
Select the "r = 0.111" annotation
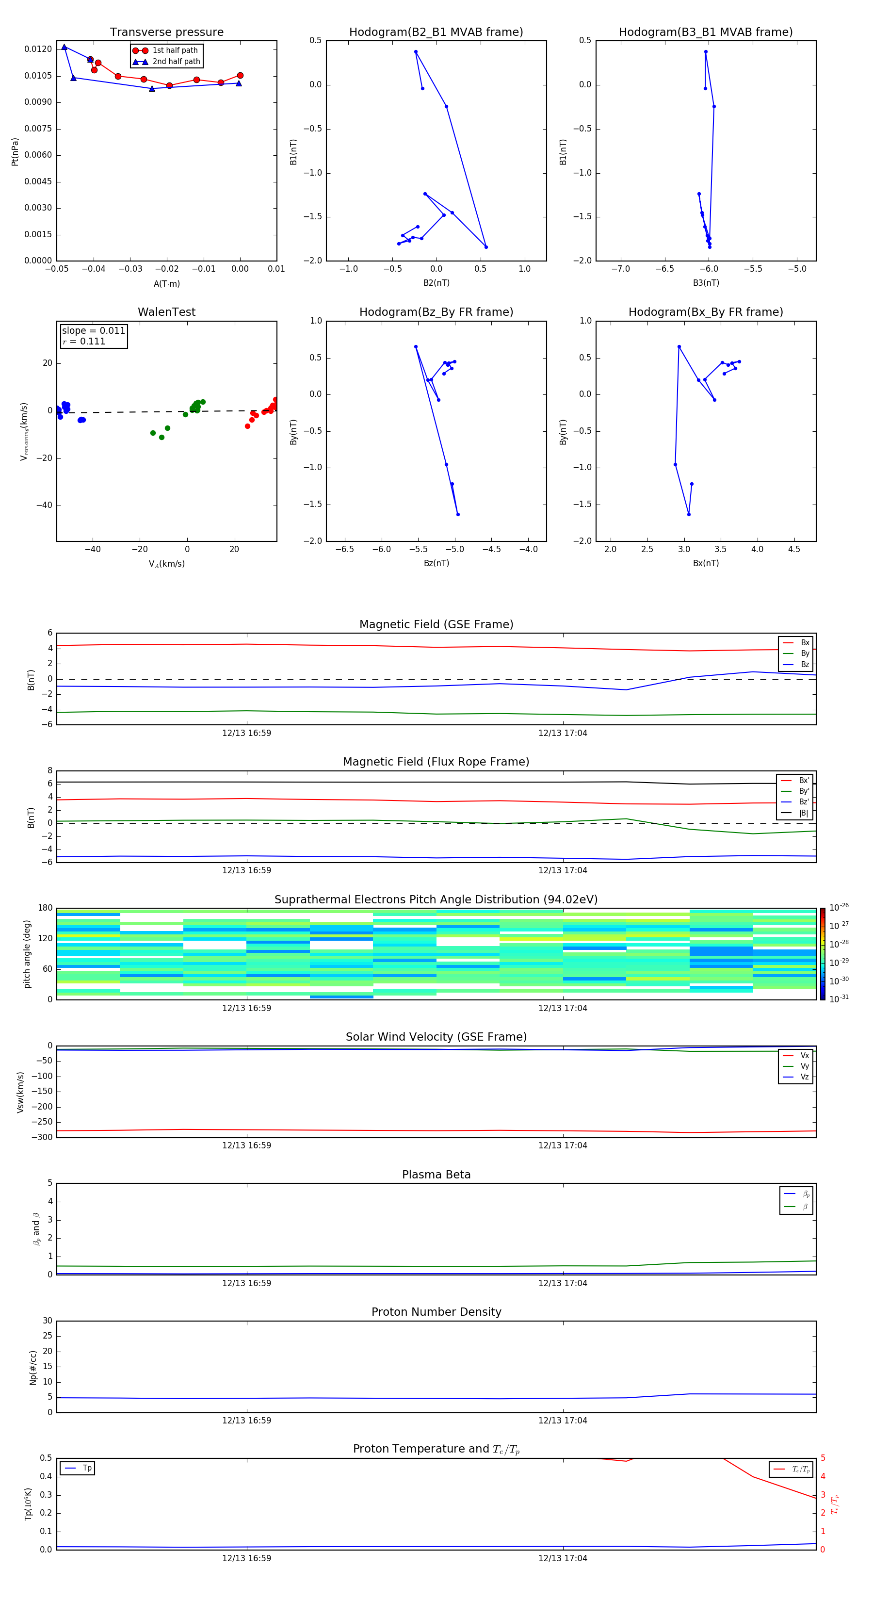coord(84,341)
